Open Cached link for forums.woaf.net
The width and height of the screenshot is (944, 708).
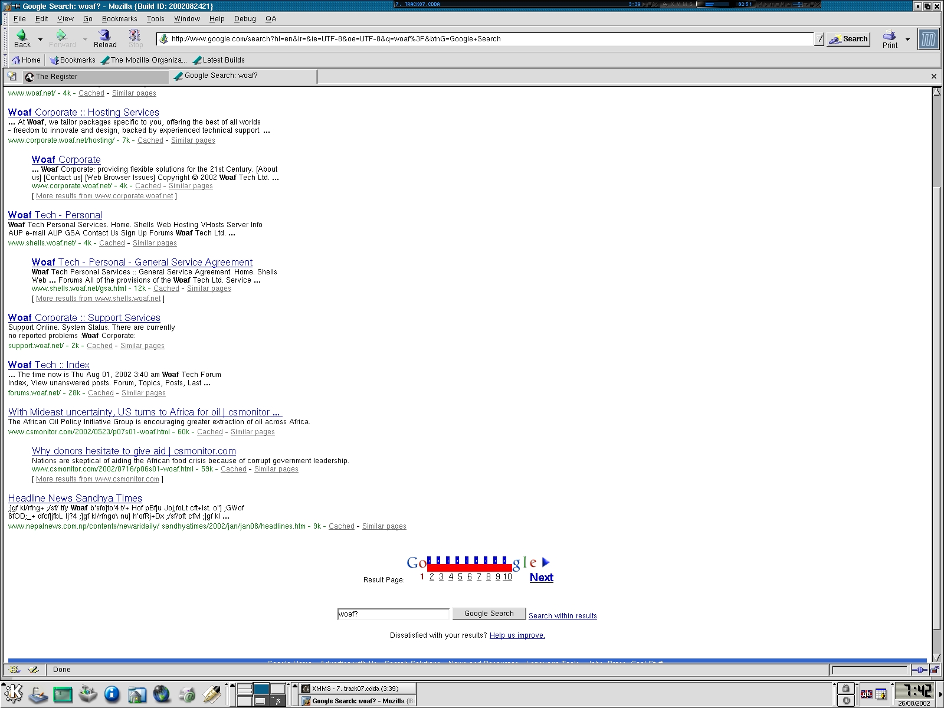click(101, 393)
